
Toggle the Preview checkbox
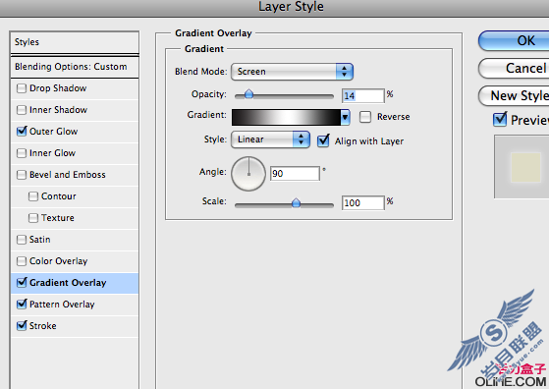click(x=500, y=120)
